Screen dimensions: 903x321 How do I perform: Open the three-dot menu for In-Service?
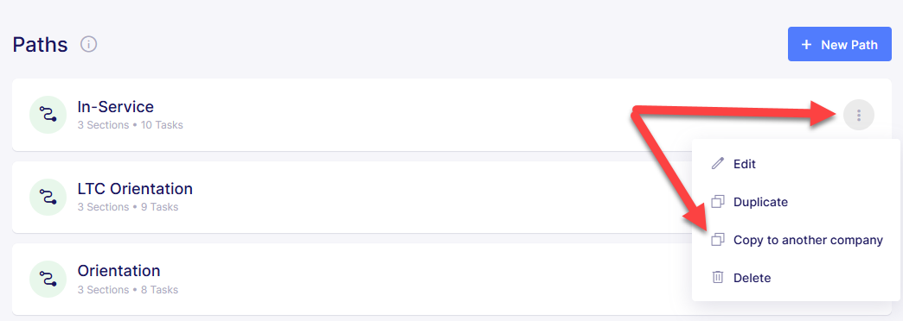859,116
